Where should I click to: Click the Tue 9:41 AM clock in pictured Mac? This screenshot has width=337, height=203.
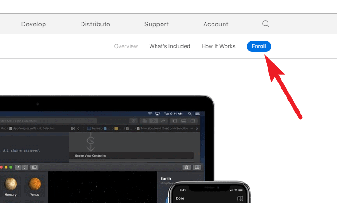point(173,114)
